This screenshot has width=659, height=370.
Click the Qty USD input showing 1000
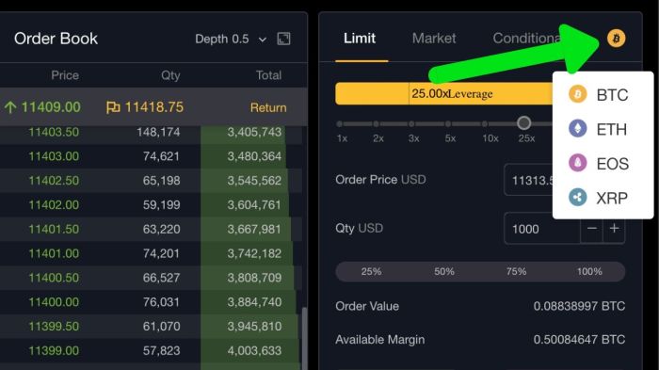point(542,228)
